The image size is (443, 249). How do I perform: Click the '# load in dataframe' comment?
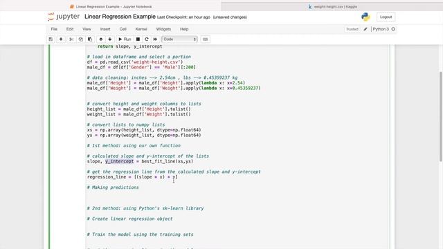pos(138,57)
